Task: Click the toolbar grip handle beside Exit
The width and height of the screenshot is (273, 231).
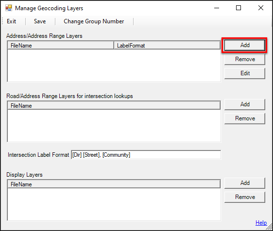Action: click(x=2, y=21)
